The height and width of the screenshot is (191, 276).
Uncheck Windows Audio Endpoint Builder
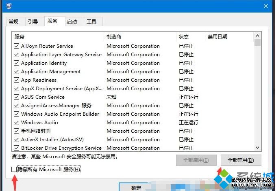pyautogui.click(x=16, y=114)
